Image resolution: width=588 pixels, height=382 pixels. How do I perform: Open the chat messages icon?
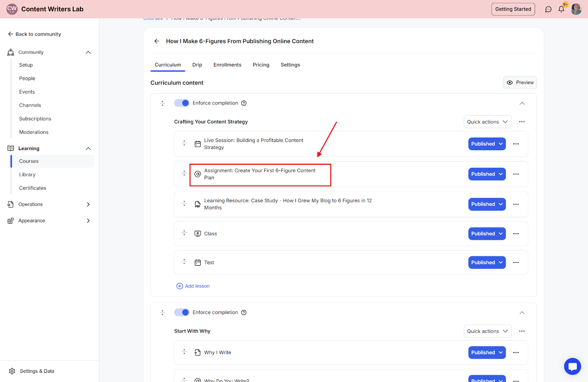click(x=548, y=9)
